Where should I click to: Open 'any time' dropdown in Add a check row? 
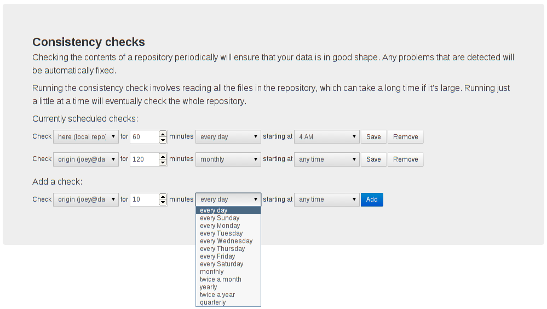326,199
